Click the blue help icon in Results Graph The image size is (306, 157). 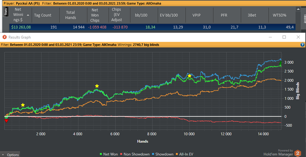click(303, 45)
